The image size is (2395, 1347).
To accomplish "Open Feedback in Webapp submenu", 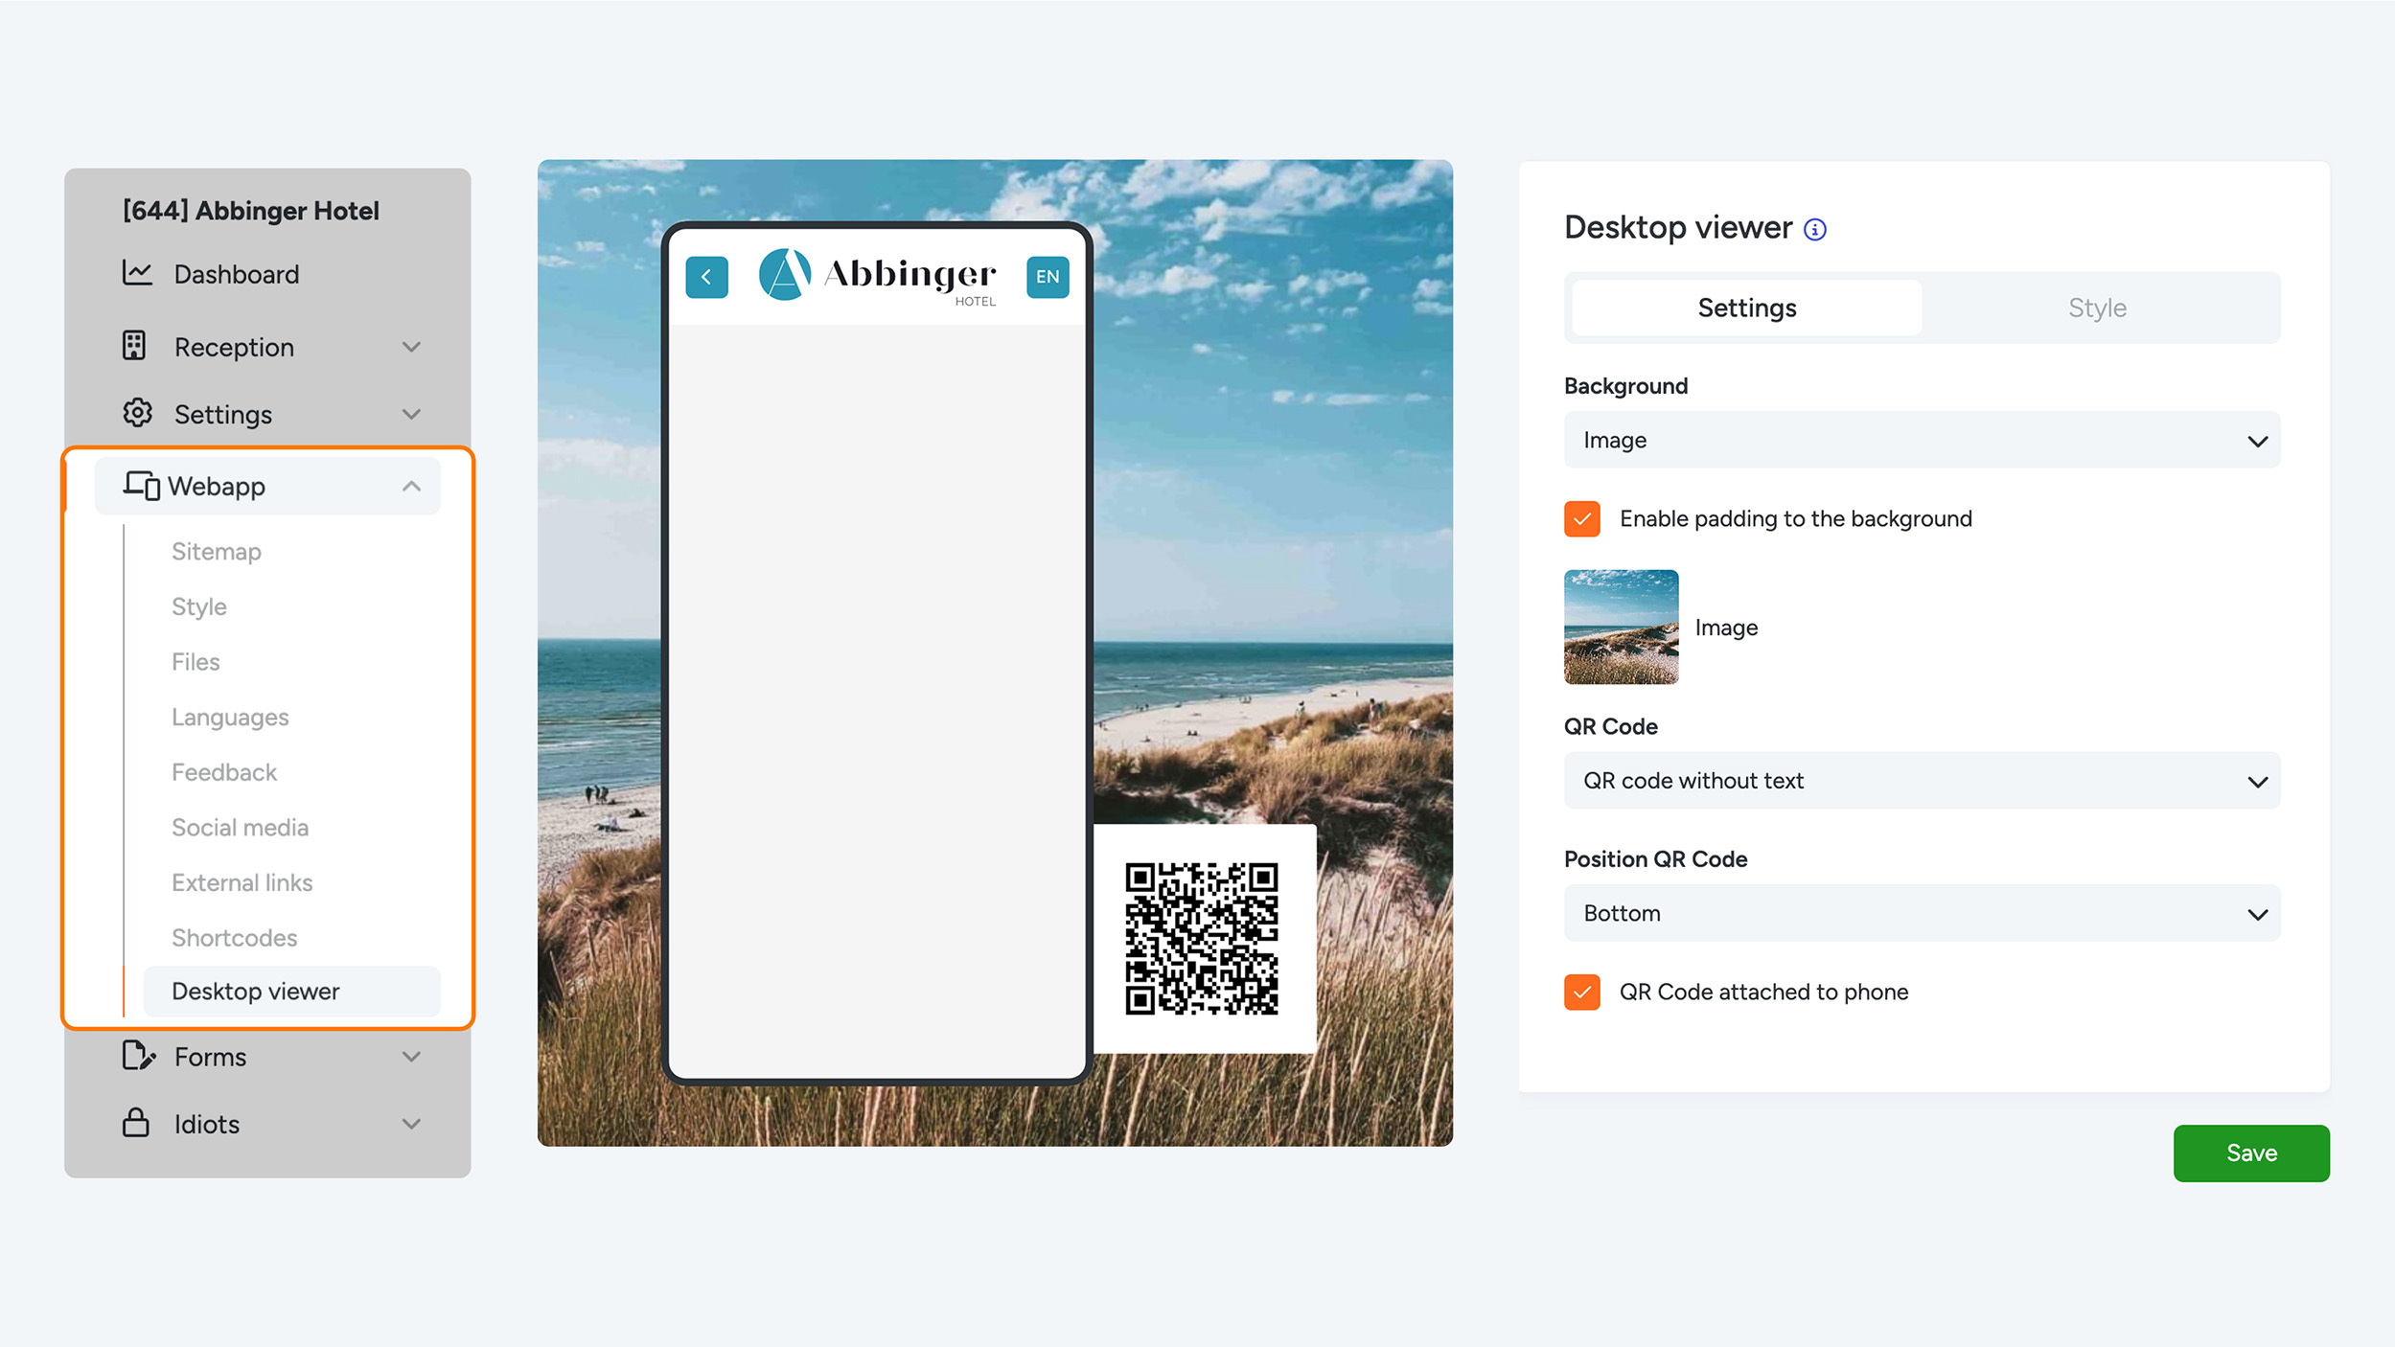I will click(224, 772).
